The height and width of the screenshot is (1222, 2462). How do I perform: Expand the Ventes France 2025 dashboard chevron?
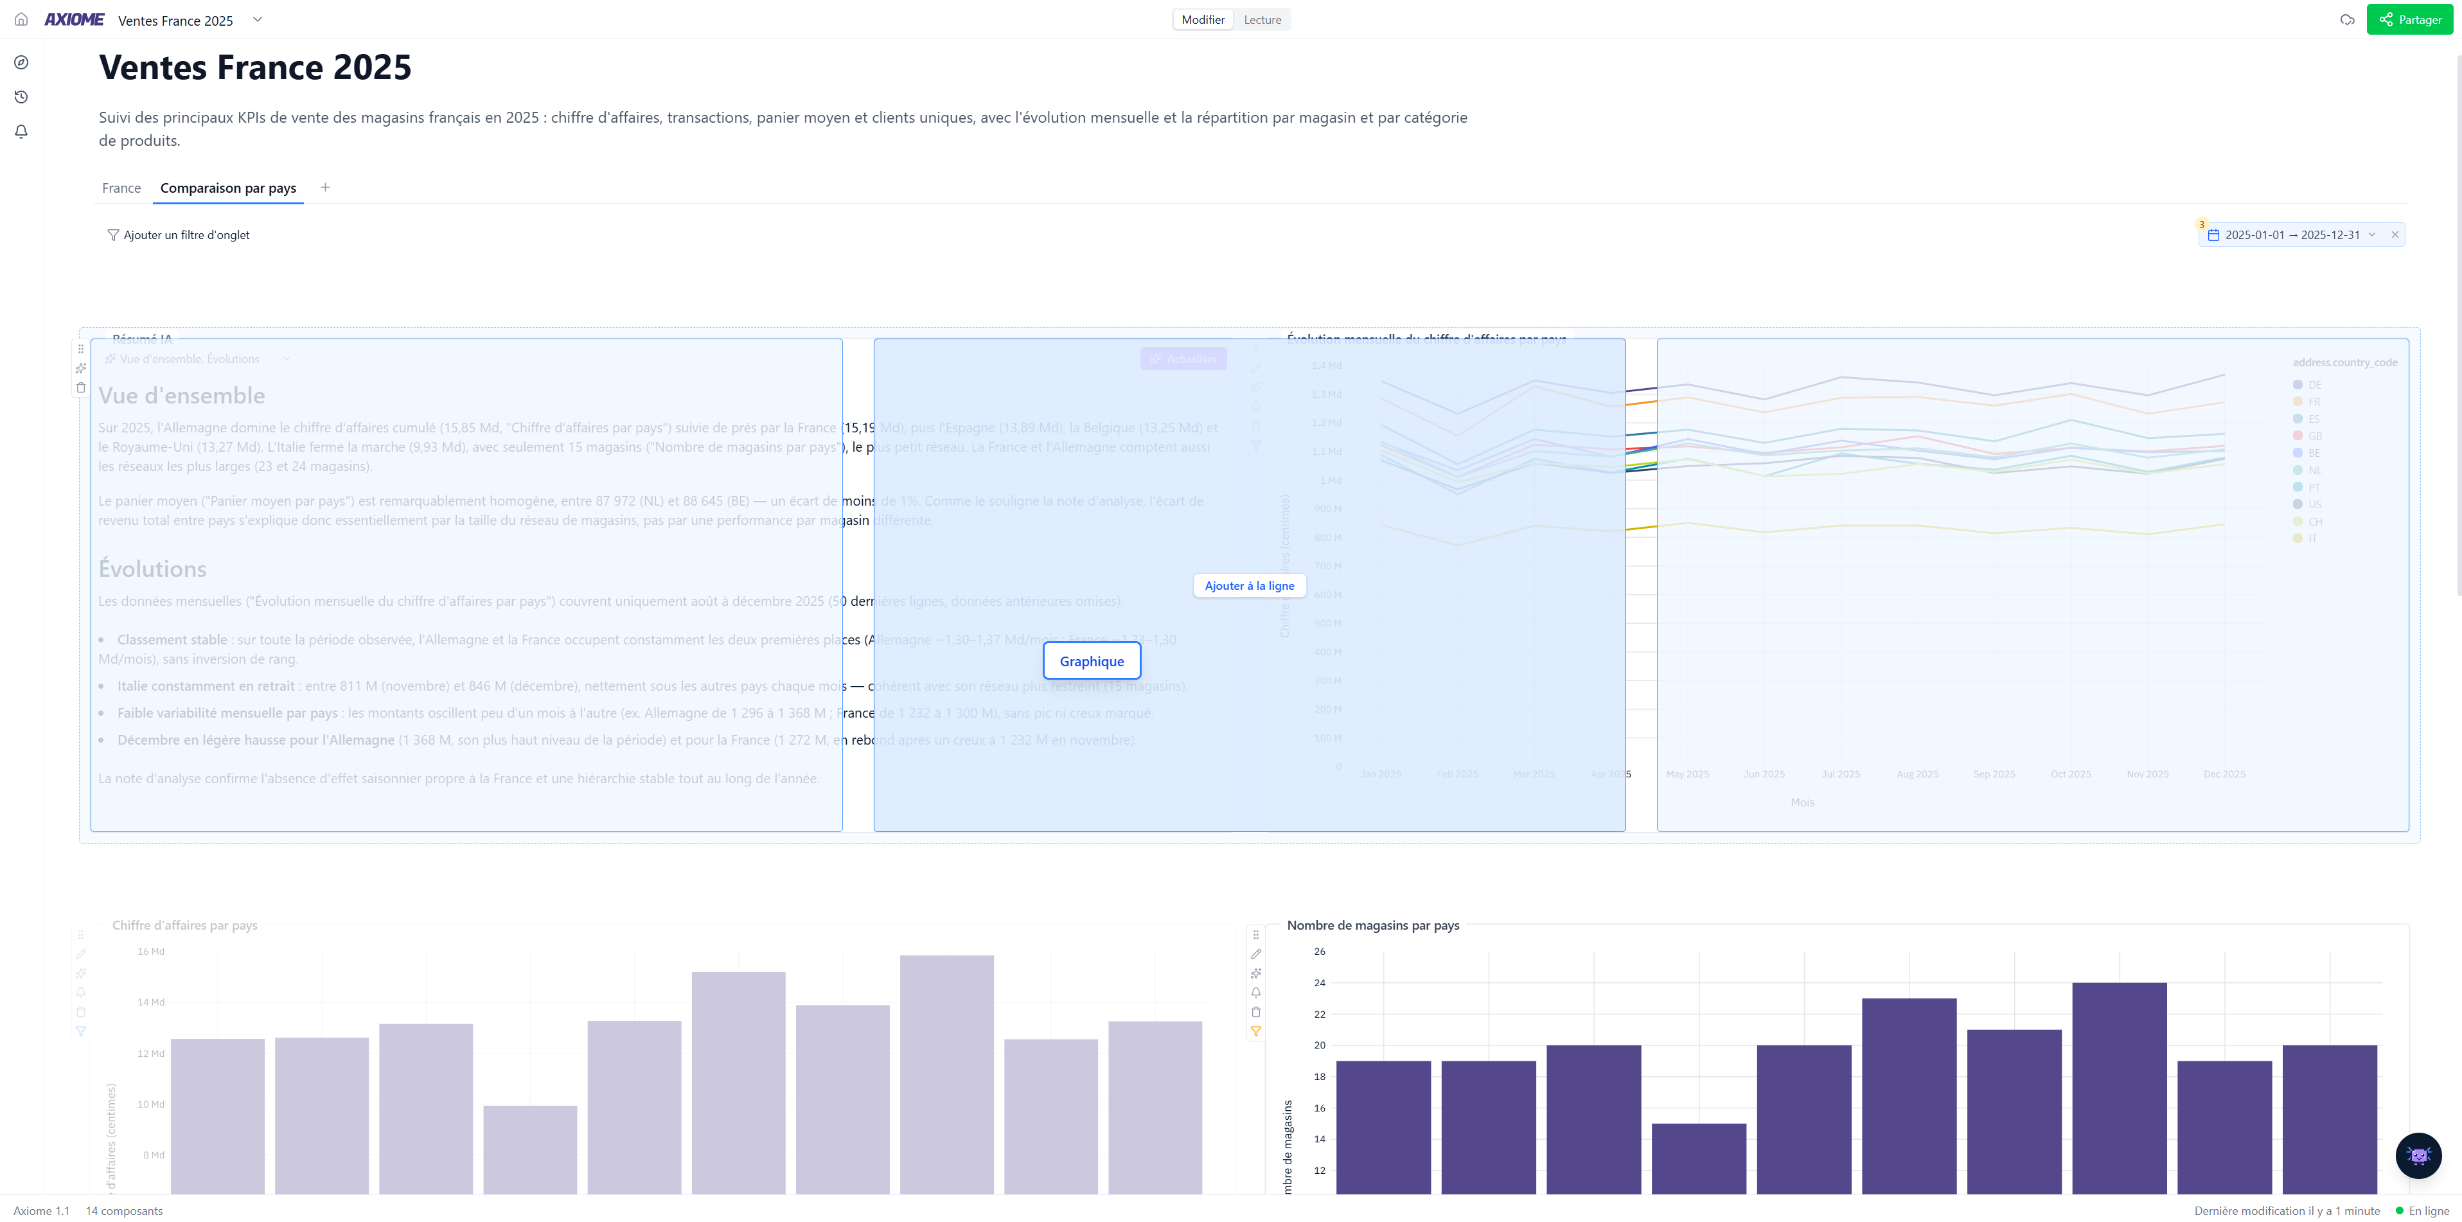[257, 19]
